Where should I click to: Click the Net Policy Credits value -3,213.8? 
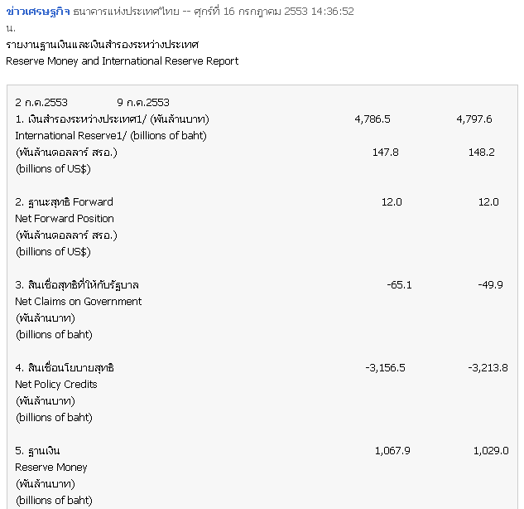pyautogui.click(x=488, y=368)
